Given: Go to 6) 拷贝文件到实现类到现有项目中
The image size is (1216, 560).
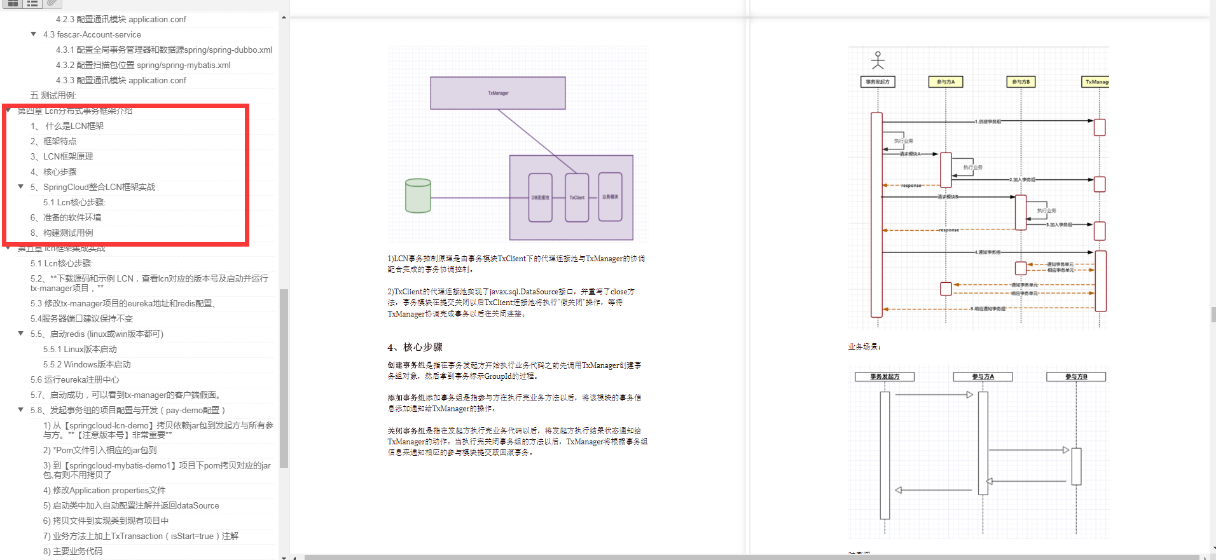Looking at the screenshot, I should pos(106,521).
